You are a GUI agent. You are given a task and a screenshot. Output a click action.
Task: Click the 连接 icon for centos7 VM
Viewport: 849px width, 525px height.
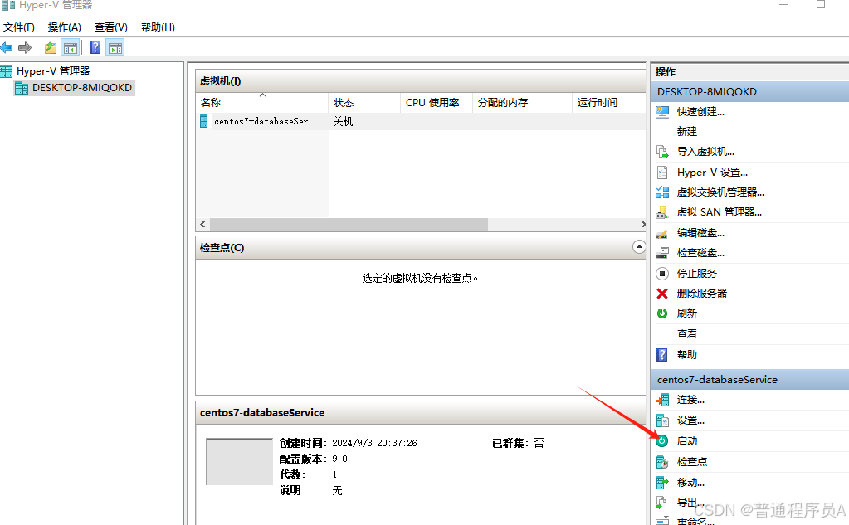click(662, 400)
